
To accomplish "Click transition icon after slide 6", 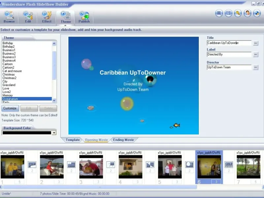I will point(229,164).
